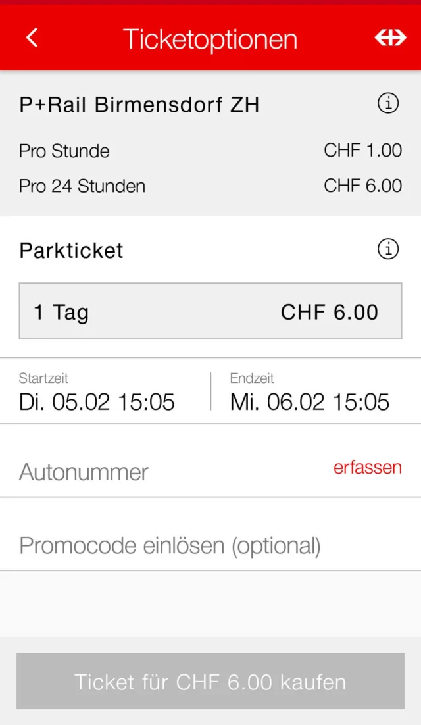Tap the CHF 6.00 price for 24 Stunden
Image resolution: width=421 pixels, height=725 pixels.
click(x=362, y=186)
